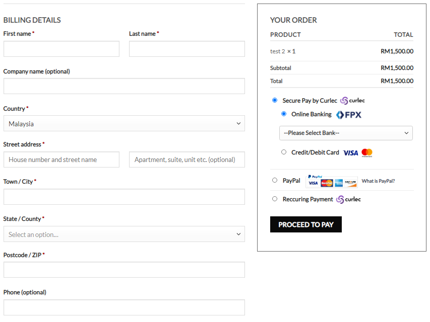Open the Country dropdown showing Malaysia
This screenshot has width=430, height=322.
[124, 123]
